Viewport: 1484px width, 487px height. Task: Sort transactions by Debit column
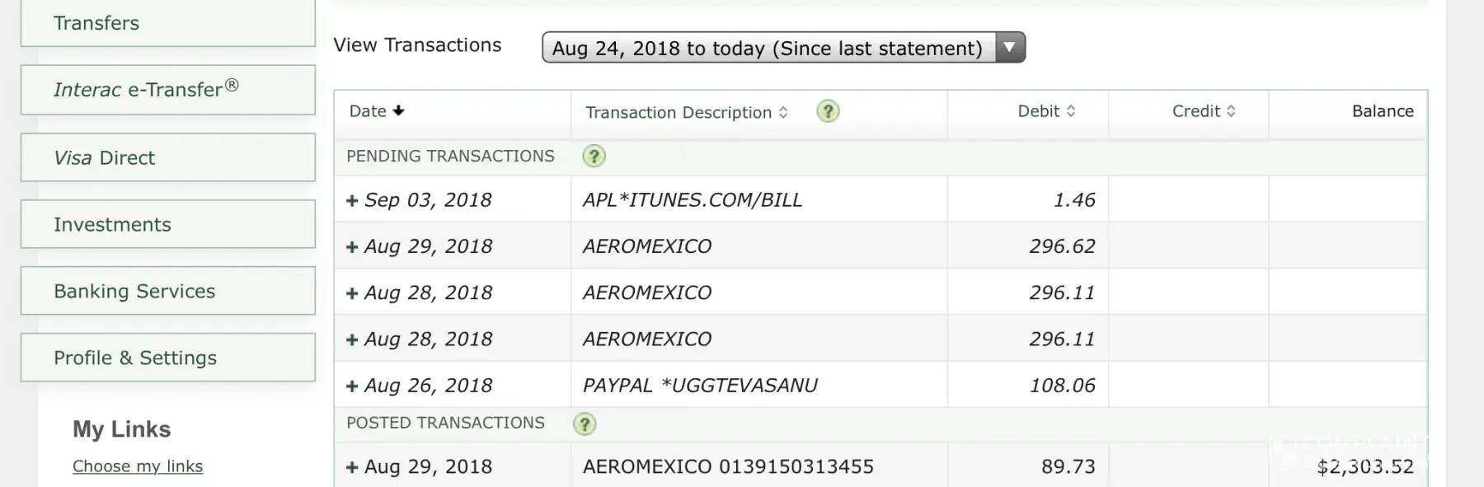(x=1071, y=111)
